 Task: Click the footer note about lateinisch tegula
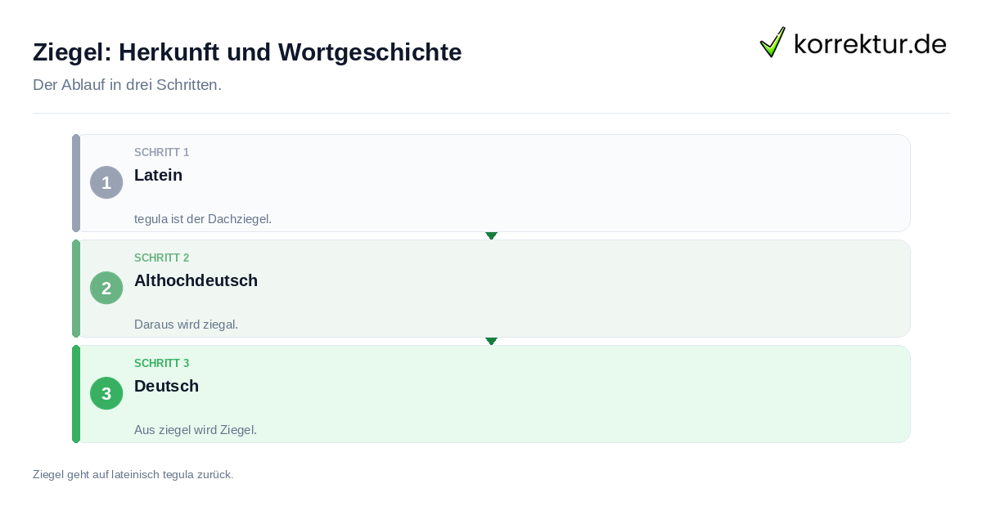click(x=133, y=474)
